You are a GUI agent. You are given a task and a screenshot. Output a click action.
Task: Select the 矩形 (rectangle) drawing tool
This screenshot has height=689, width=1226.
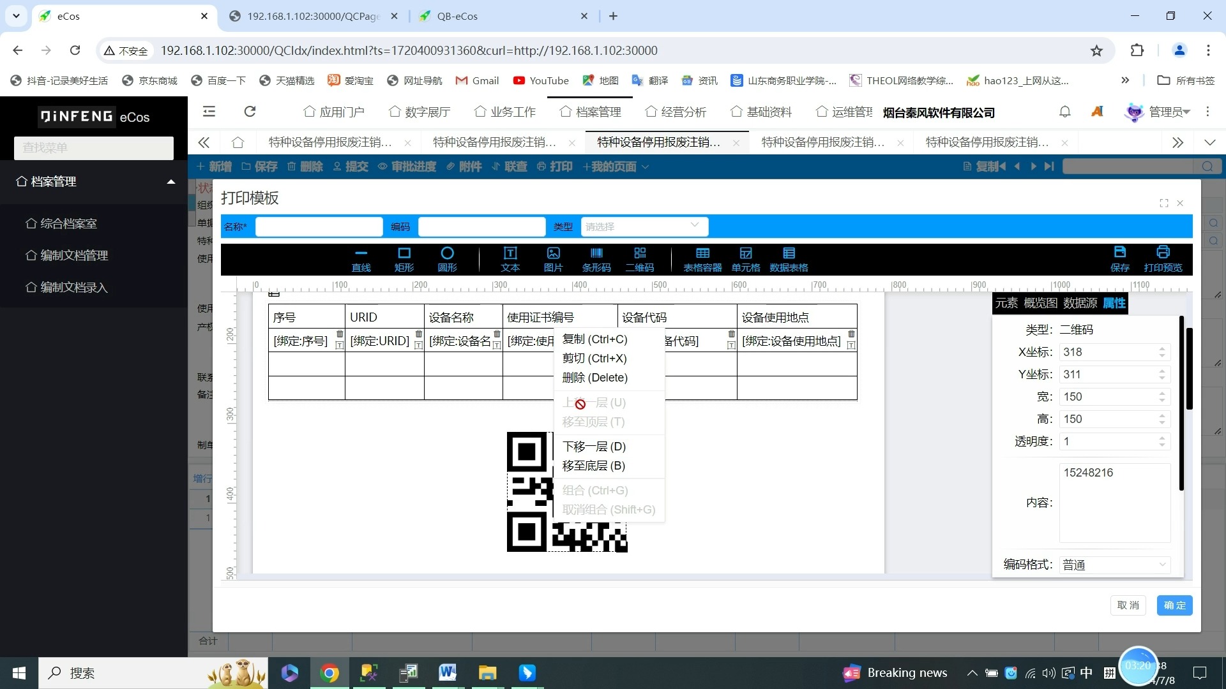pyautogui.click(x=404, y=259)
